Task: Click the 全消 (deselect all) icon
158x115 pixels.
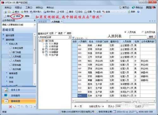Action: [x=104, y=12]
